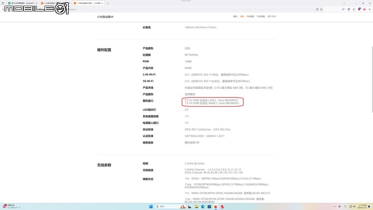Open the Firefox hamburger application menu

pos(370,9)
